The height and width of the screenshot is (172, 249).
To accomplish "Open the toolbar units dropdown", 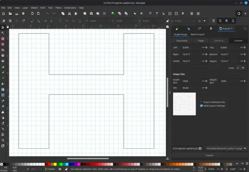I will [x=202, y=21].
